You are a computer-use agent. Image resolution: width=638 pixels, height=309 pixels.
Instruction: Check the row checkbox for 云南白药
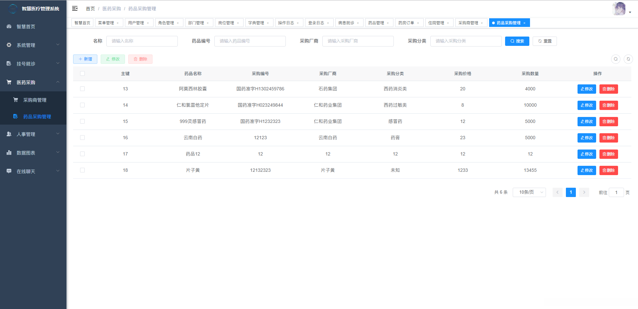coord(82,138)
